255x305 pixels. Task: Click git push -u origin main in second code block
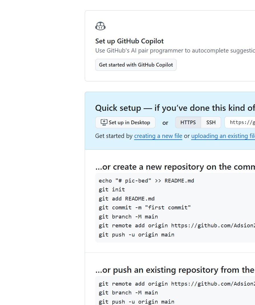[x=136, y=302]
